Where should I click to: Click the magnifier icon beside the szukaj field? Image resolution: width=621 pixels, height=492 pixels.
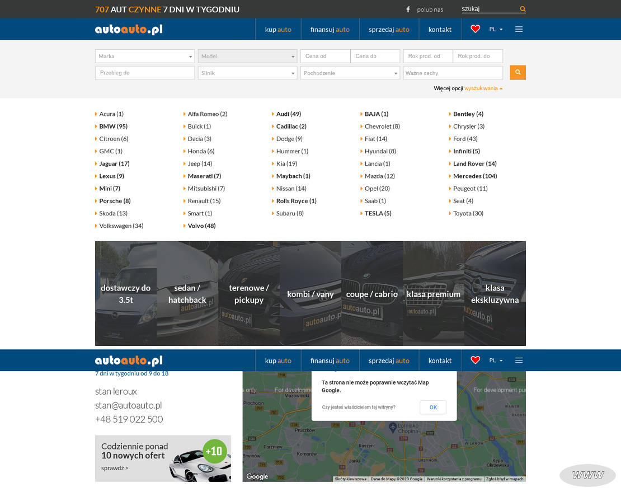click(523, 9)
